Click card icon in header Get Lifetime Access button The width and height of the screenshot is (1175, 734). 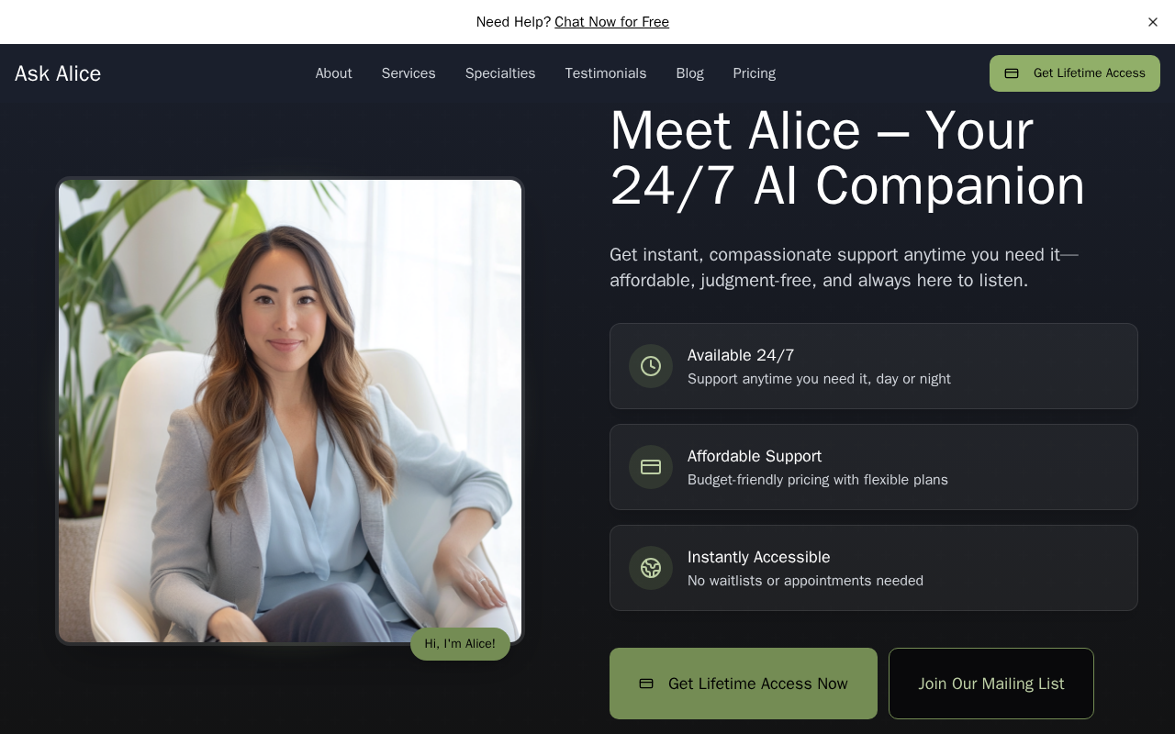1012,73
